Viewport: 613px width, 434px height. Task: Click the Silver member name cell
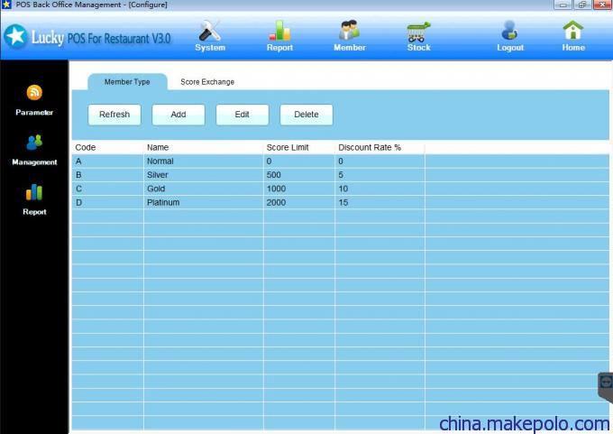[x=204, y=175]
